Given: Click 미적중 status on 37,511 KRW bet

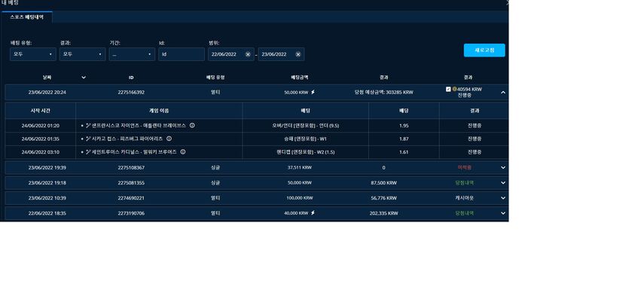Looking at the screenshot, I should pyautogui.click(x=466, y=168).
